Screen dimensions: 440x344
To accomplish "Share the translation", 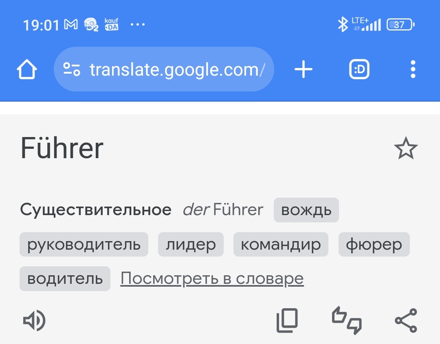I will click(406, 321).
